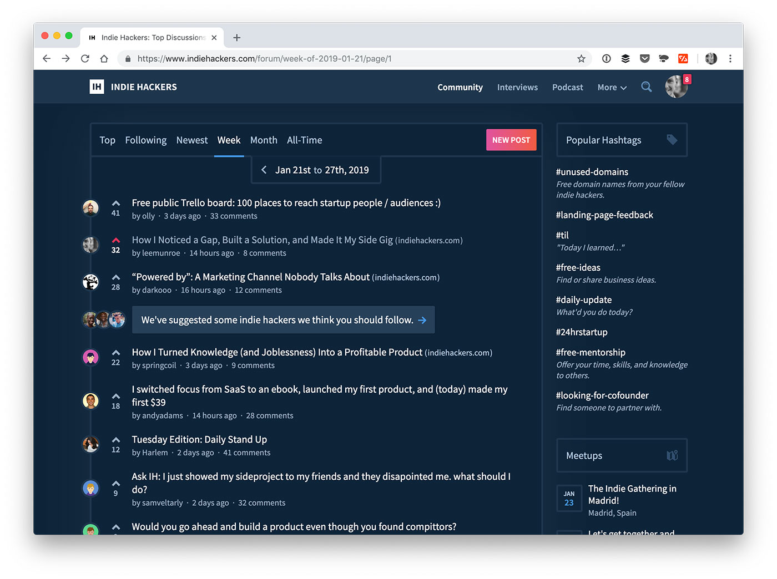
Task: Open the Tuesday Edition Daily Stand Up post
Action: pos(199,439)
